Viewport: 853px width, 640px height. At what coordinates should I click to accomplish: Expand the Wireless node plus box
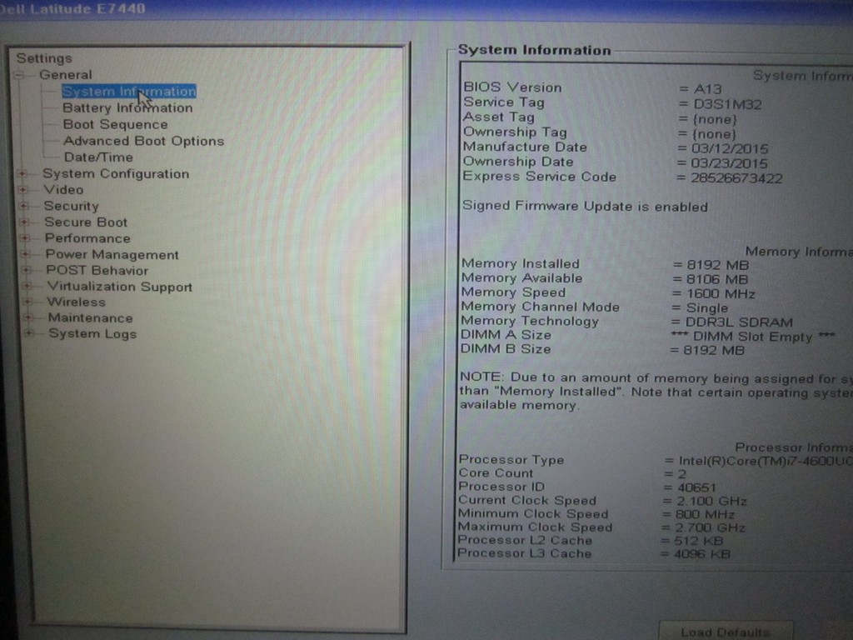27,302
